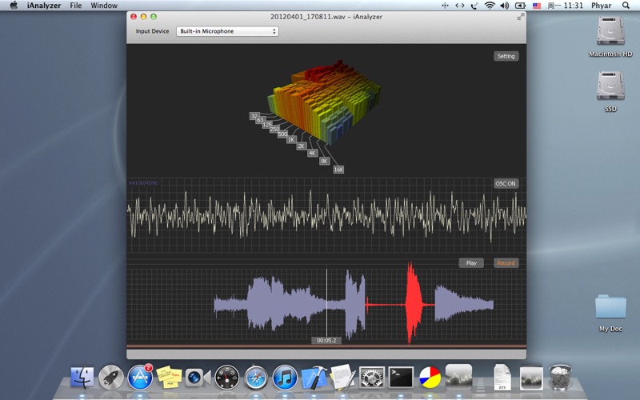Open the App Store dock icon
640x400 pixels.
pos(140,377)
